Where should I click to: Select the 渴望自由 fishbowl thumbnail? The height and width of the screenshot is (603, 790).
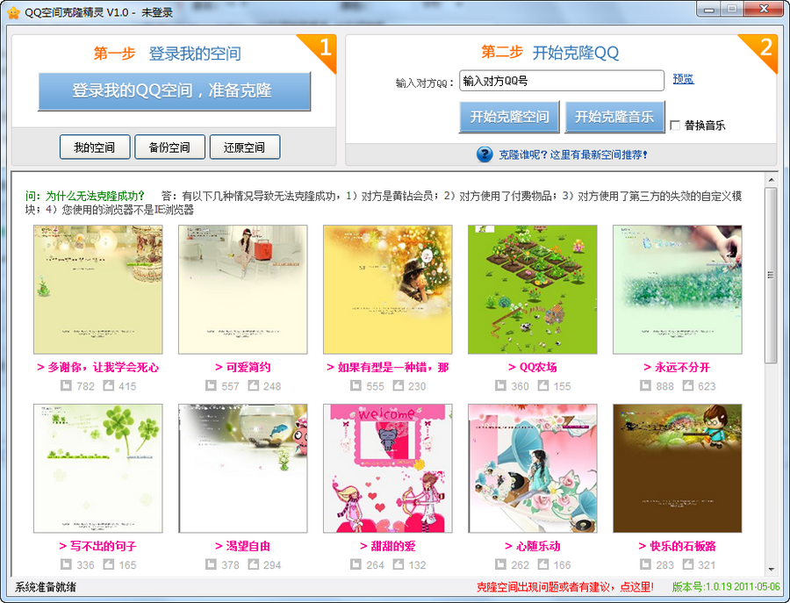[243, 469]
